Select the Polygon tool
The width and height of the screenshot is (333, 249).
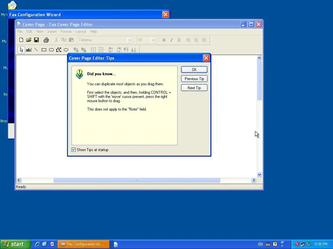click(x=59, y=50)
